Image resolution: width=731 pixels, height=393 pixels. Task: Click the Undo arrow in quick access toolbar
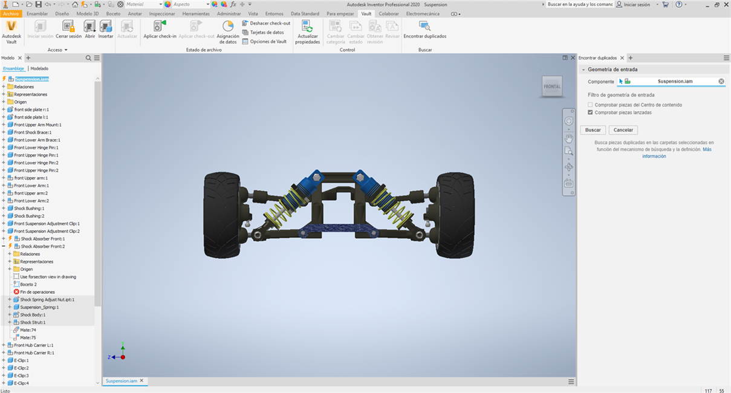pyautogui.click(x=48, y=4)
